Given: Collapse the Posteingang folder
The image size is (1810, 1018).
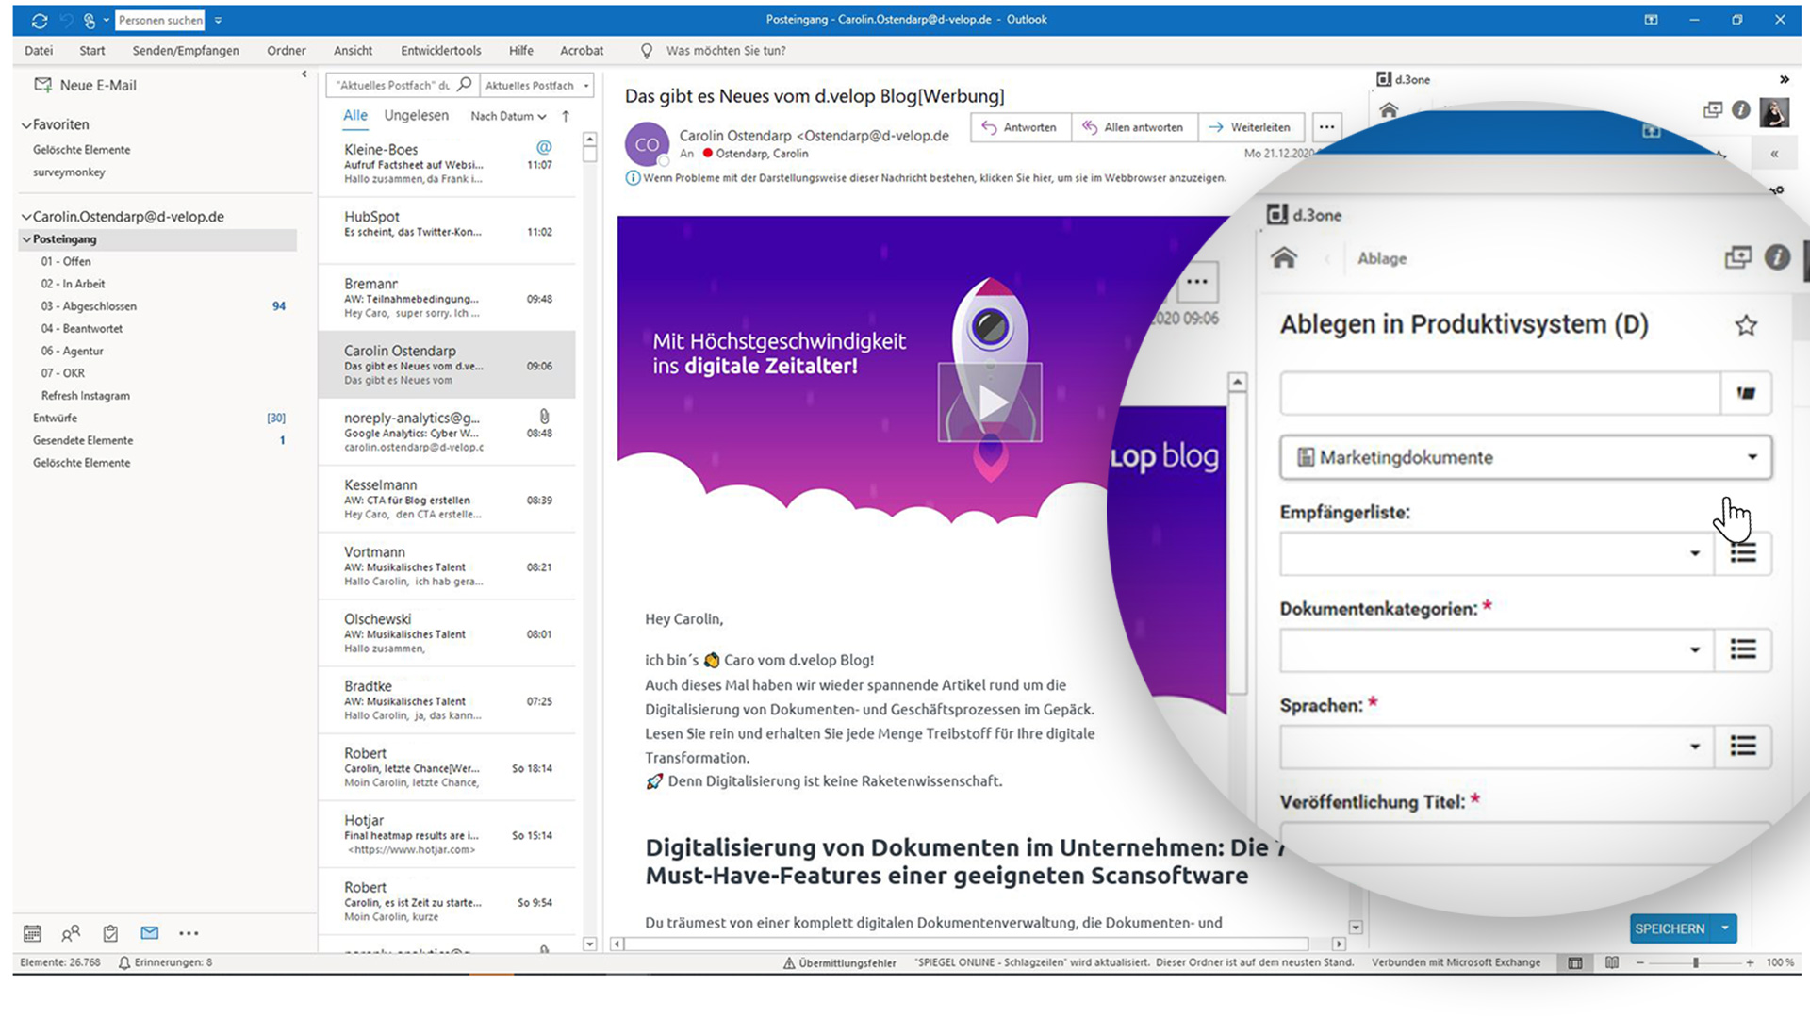Looking at the screenshot, I should coord(26,239).
